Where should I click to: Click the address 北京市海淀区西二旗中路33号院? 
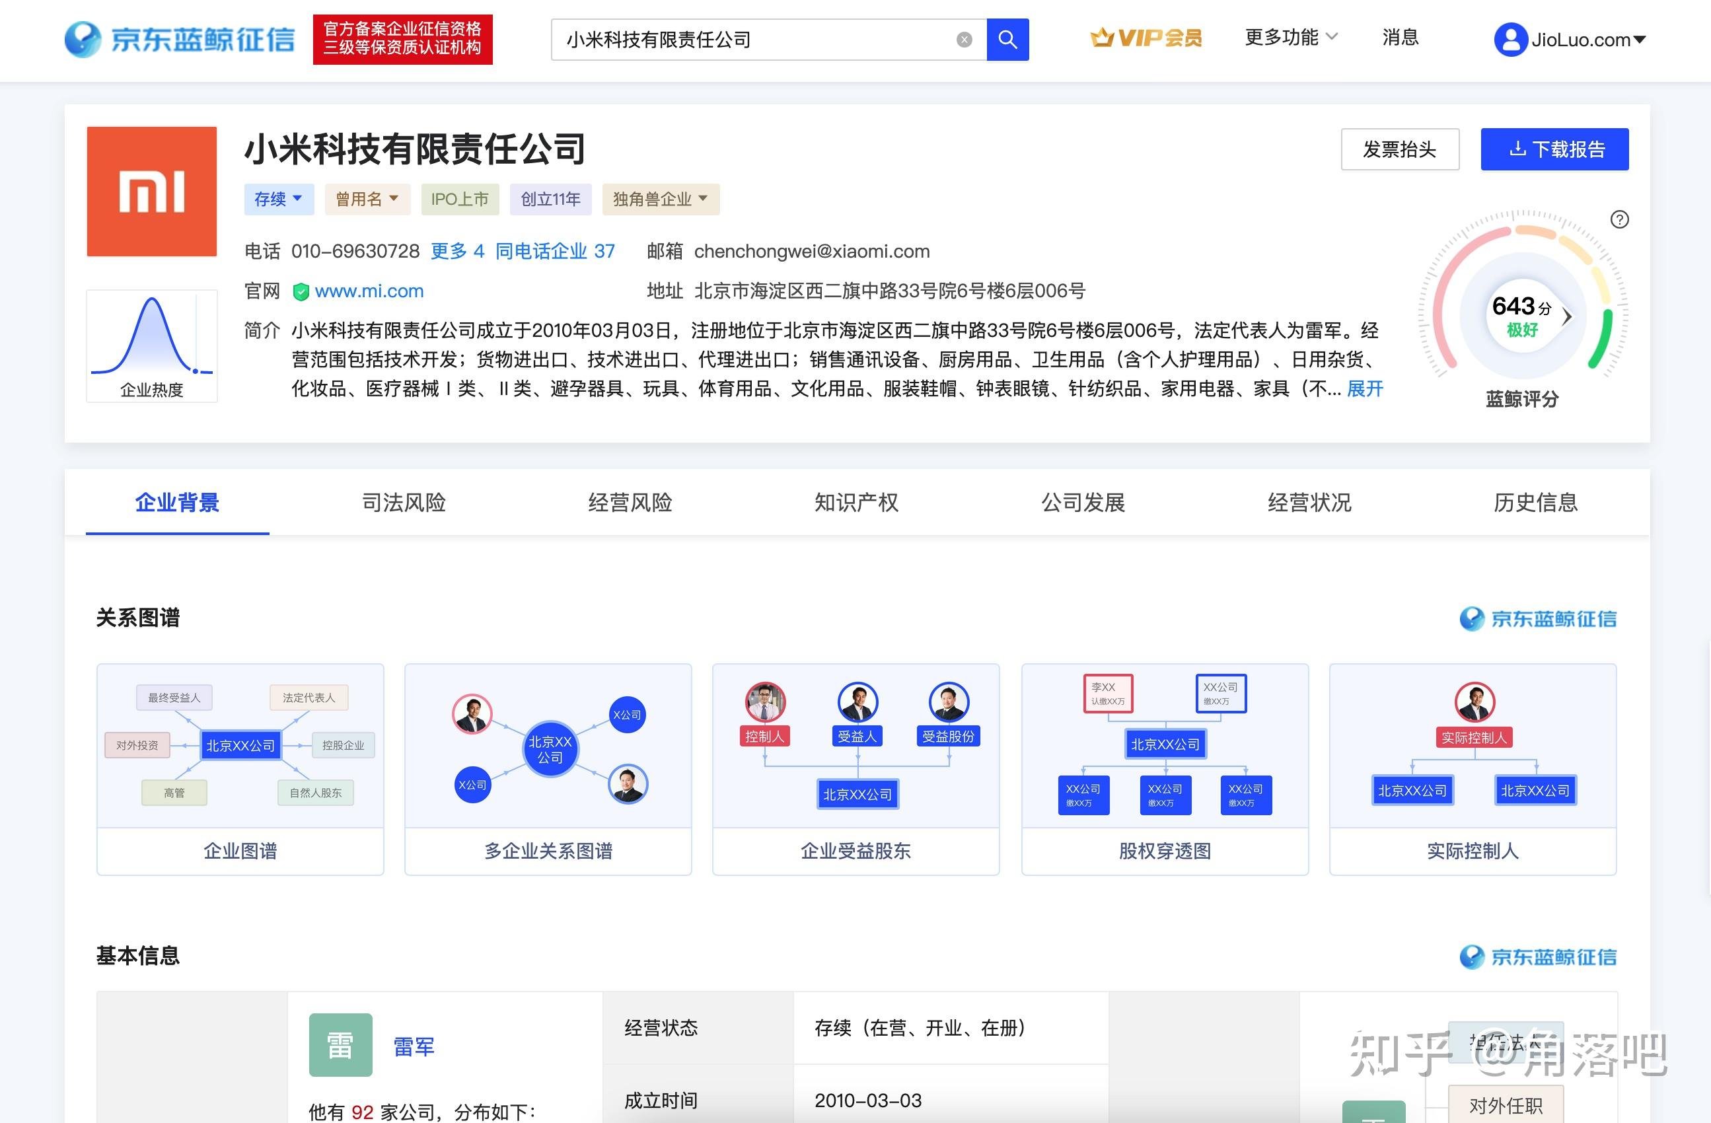click(890, 291)
